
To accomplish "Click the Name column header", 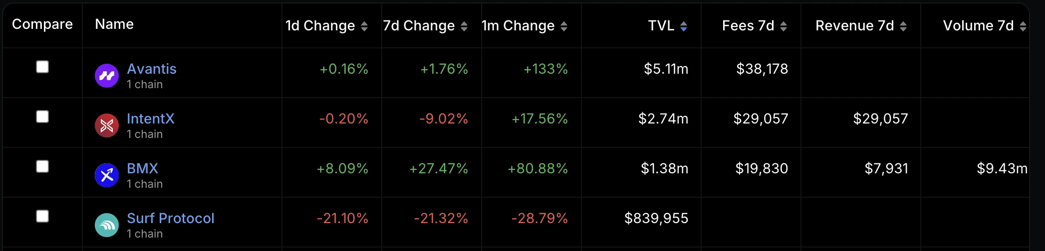I will click(114, 24).
